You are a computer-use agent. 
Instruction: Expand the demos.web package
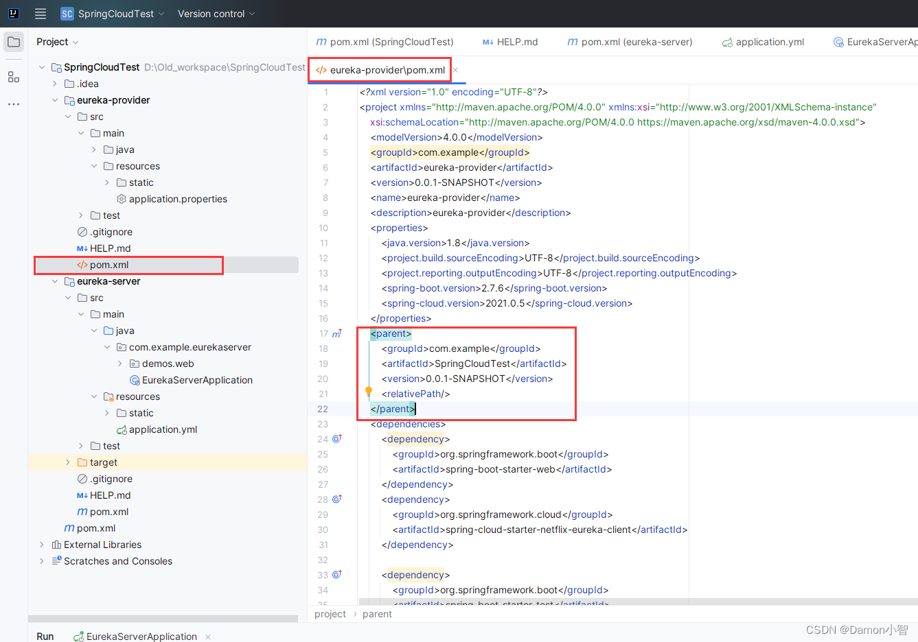[x=120, y=364]
